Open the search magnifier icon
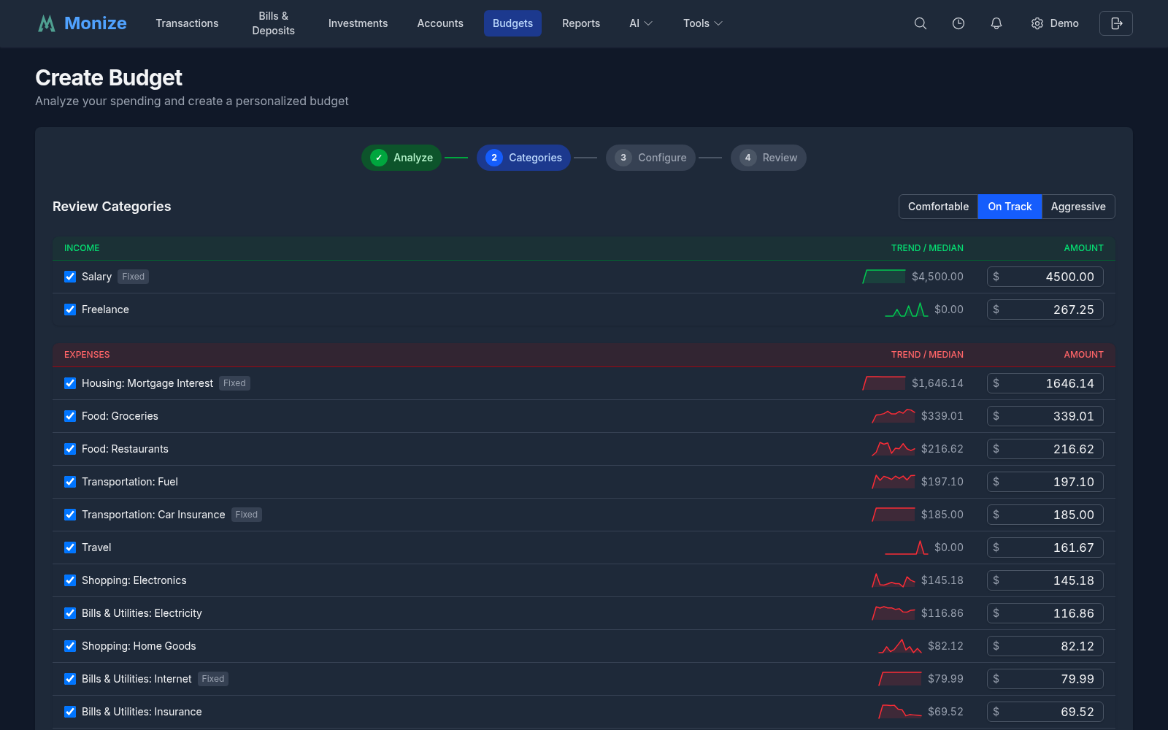The width and height of the screenshot is (1168, 730). 921,23
